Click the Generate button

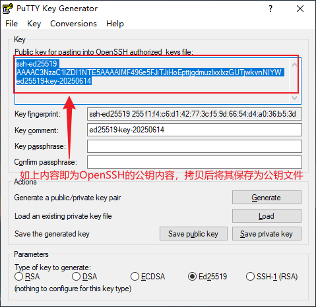point(267,198)
